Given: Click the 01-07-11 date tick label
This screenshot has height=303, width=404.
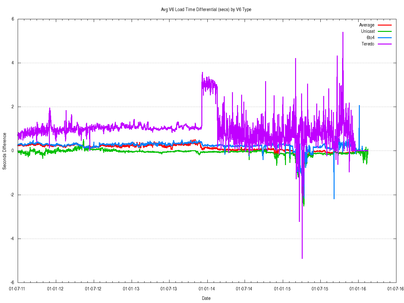Looking at the screenshot, I should coord(17,288).
